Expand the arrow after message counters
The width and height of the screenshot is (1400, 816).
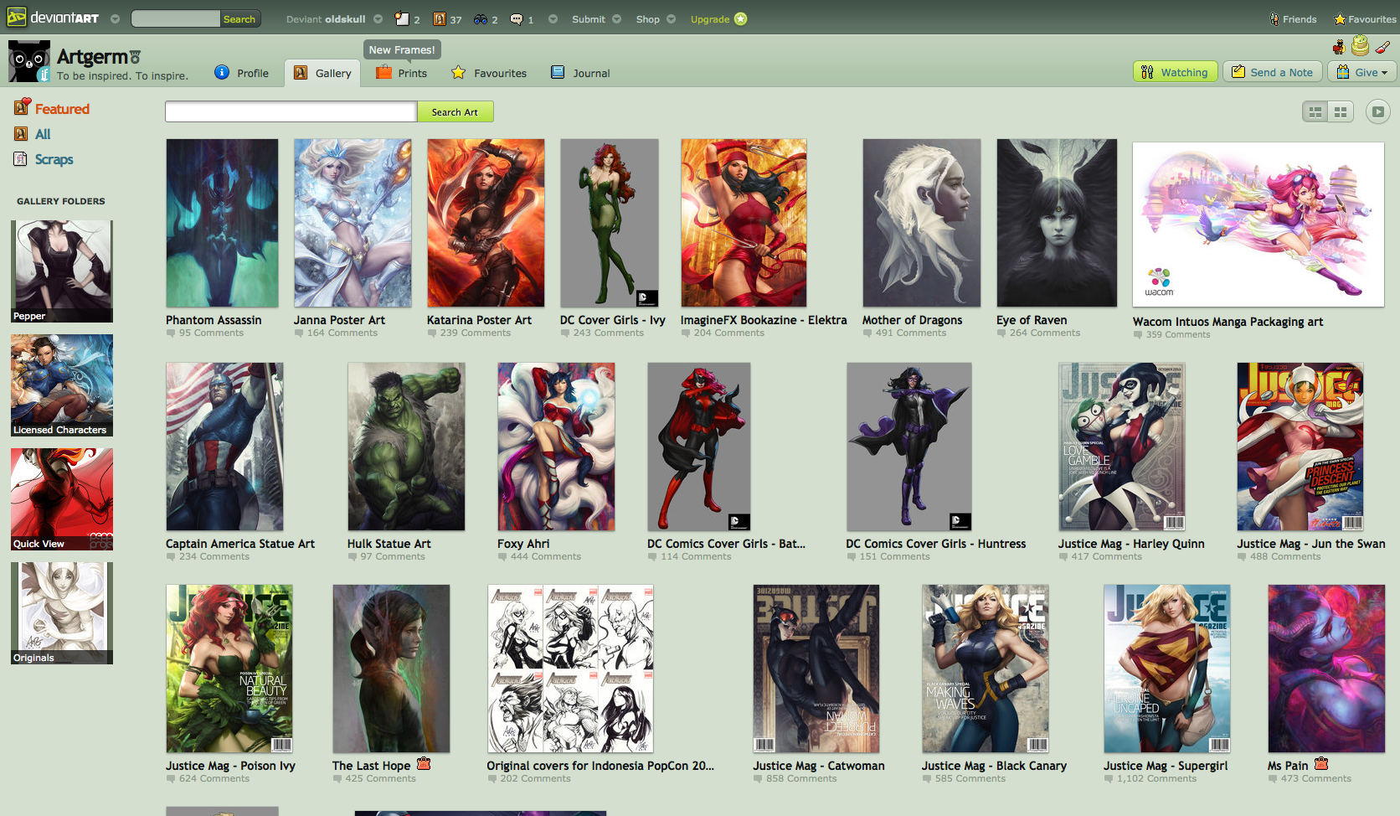[553, 18]
